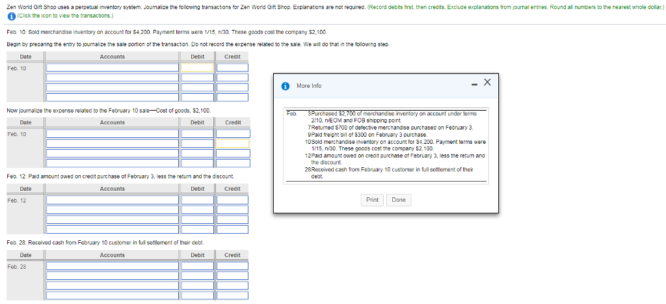Select third Credit field of Feb. 28 entry
Image resolution: width=666 pixels, height=304 pixels.
[x=232, y=286]
